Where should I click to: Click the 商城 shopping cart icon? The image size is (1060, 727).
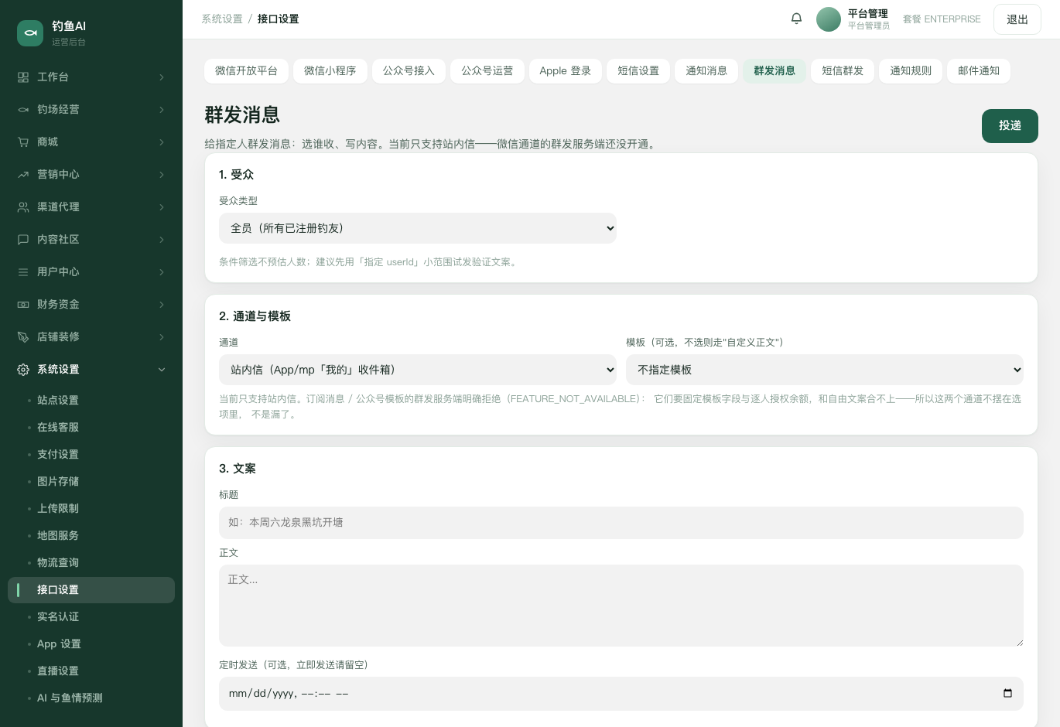[23, 142]
